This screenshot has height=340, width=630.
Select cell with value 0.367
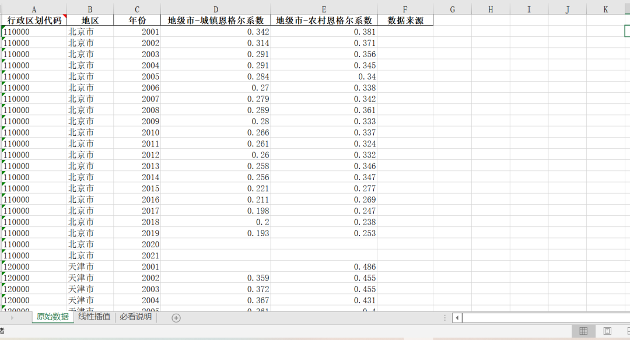point(216,300)
